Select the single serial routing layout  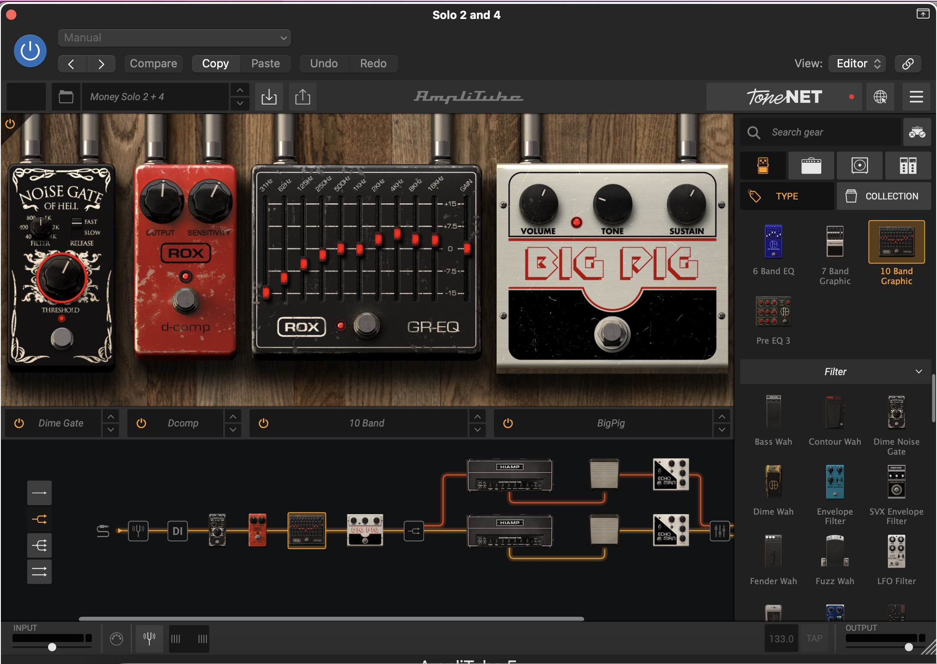coord(39,493)
